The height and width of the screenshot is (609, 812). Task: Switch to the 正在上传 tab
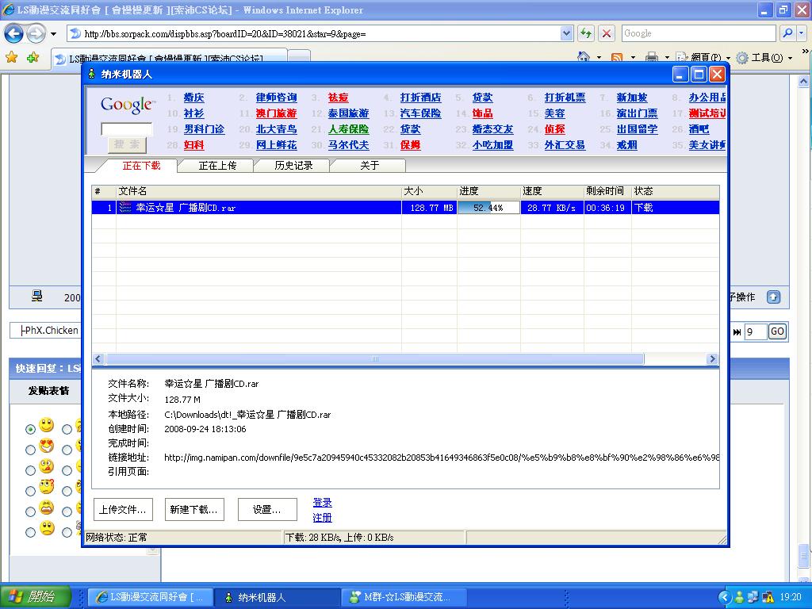coord(216,166)
